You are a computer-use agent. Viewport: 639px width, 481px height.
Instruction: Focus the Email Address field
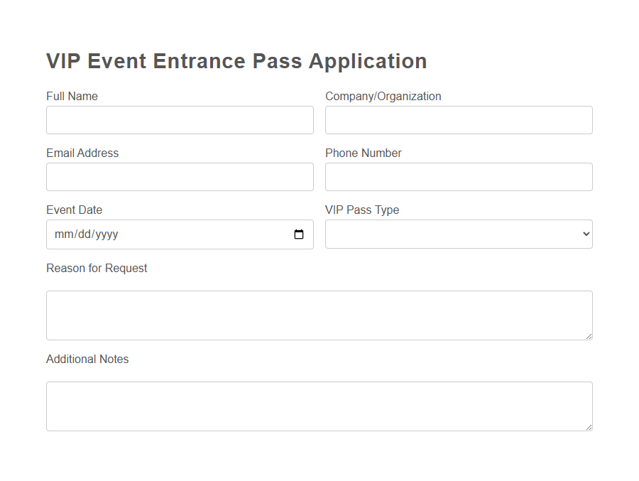[x=180, y=176]
